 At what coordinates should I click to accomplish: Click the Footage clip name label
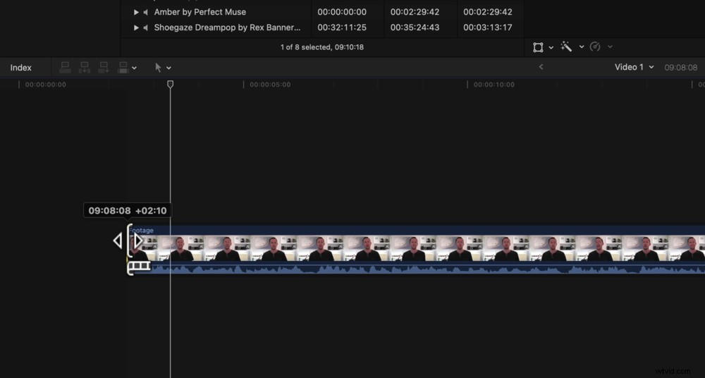[x=141, y=231]
